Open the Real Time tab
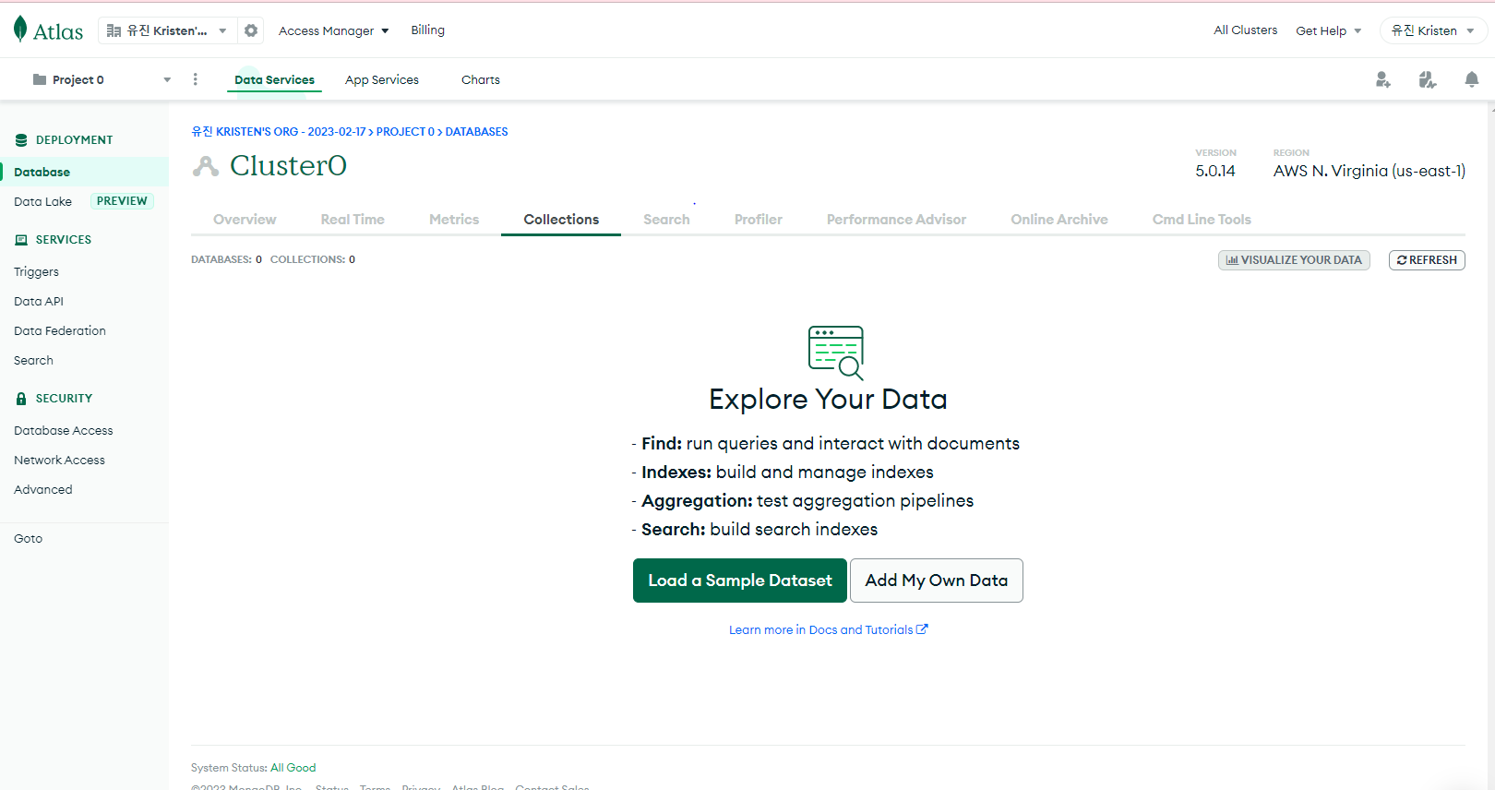 click(353, 220)
